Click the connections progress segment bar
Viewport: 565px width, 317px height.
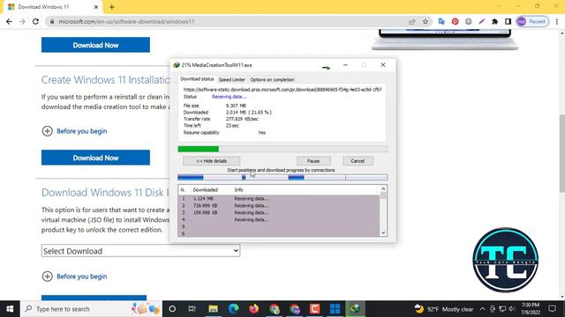(282, 177)
